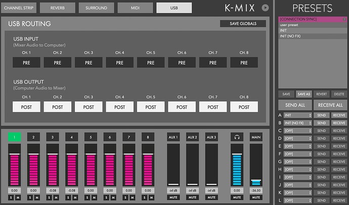
Task: Select channel 1 green button
Action: 15,137
